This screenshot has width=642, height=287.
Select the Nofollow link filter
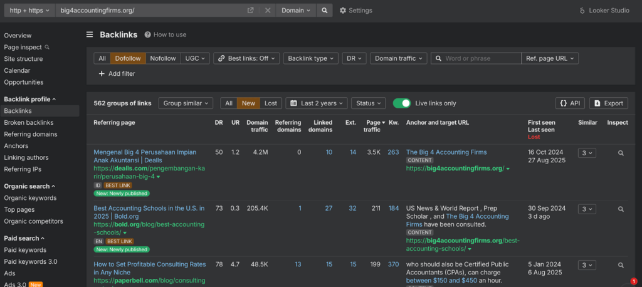pos(163,58)
